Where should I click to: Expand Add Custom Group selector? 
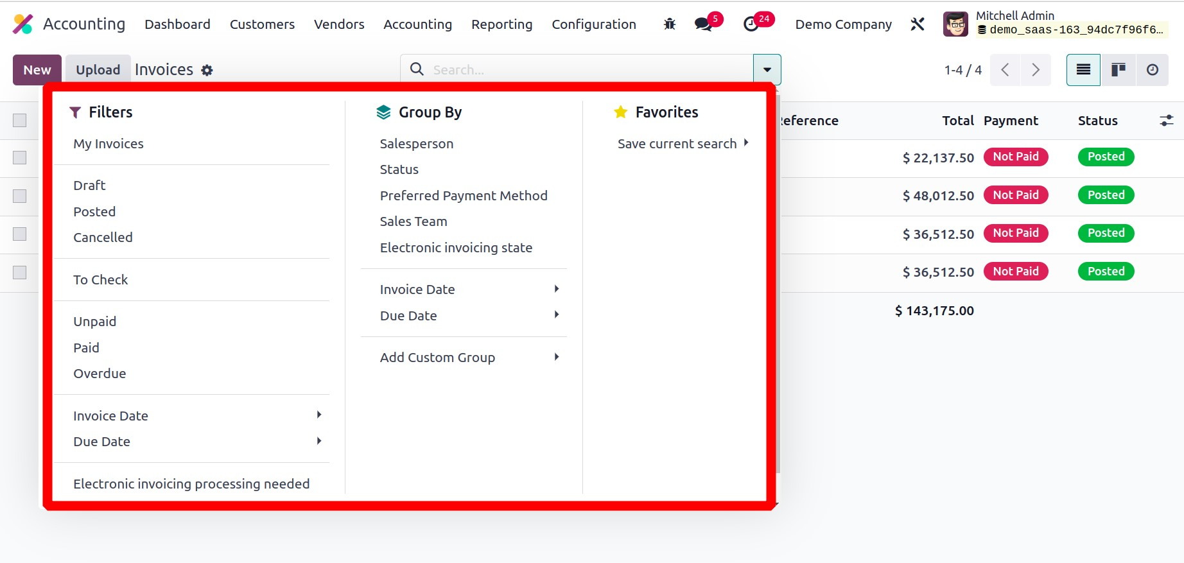click(469, 358)
